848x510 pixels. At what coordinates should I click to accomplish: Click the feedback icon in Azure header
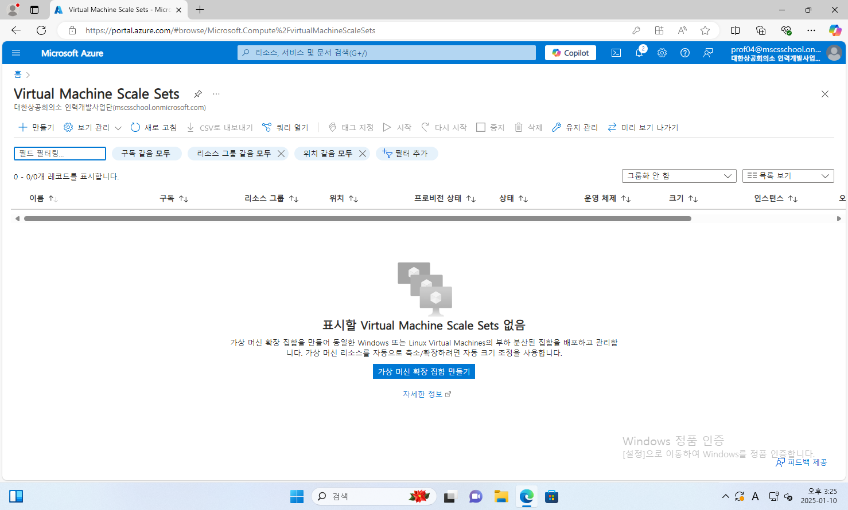709,53
